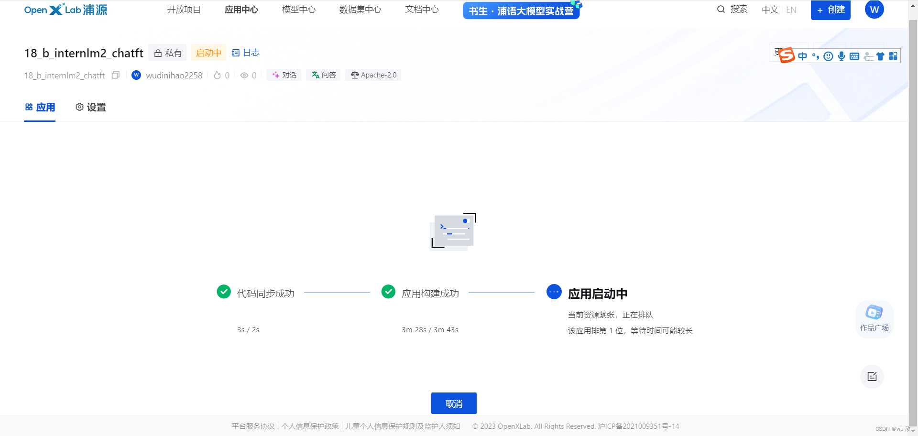Open 数据集中心 navigation item
This screenshot has width=918, height=436.
coord(361,10)
